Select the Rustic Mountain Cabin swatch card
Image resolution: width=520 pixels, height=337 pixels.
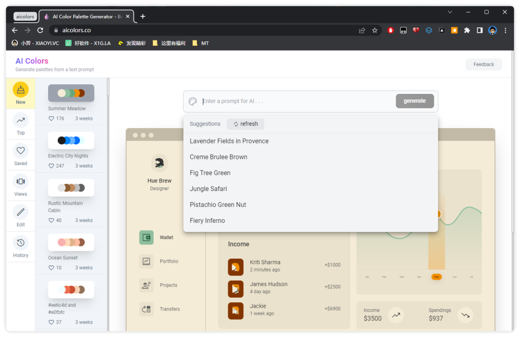click(x=71, y=188)
